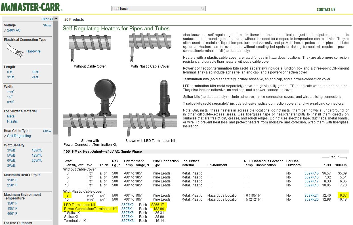Click the Power-Connection/Termination Kit product image
Viewport: 353px width, 225px height.
(x=90, y=107)
